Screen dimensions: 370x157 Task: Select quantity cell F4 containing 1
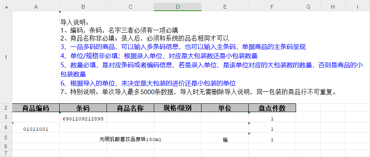click(x=272, y=128)
